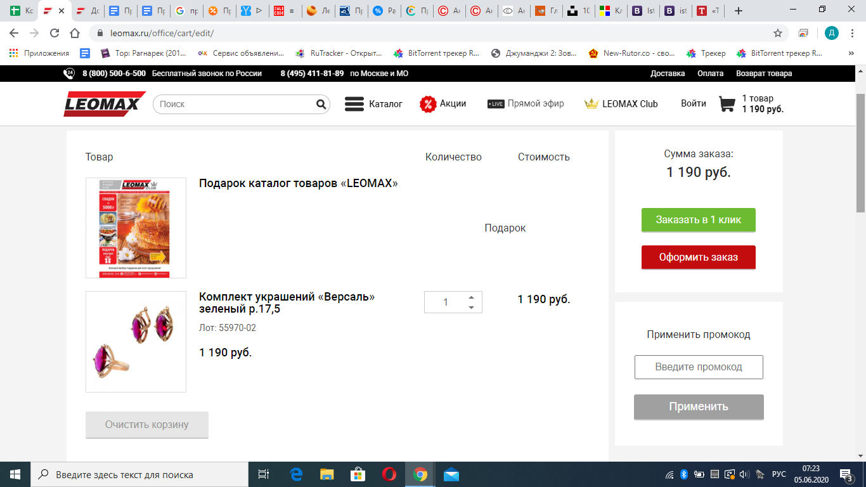Open the shopping cart icon
The width and height of the screenshot is (866, 487).
click(727, 104)
